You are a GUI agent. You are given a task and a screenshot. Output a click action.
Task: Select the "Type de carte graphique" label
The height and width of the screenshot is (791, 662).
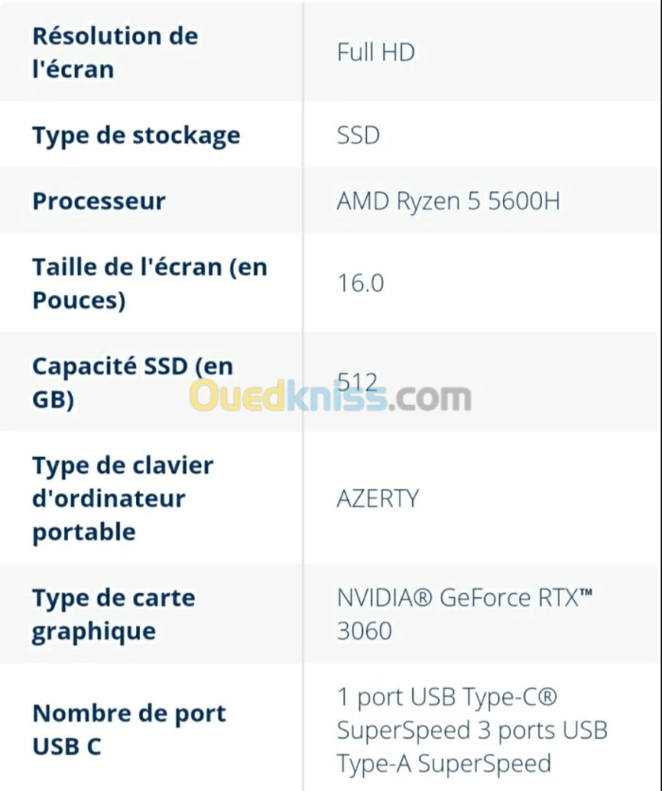click(x=113, y=614)
